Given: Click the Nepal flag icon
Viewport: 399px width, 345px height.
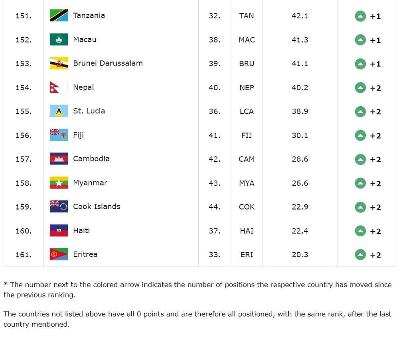Looking at the screenshot, I should click(58, 87).
